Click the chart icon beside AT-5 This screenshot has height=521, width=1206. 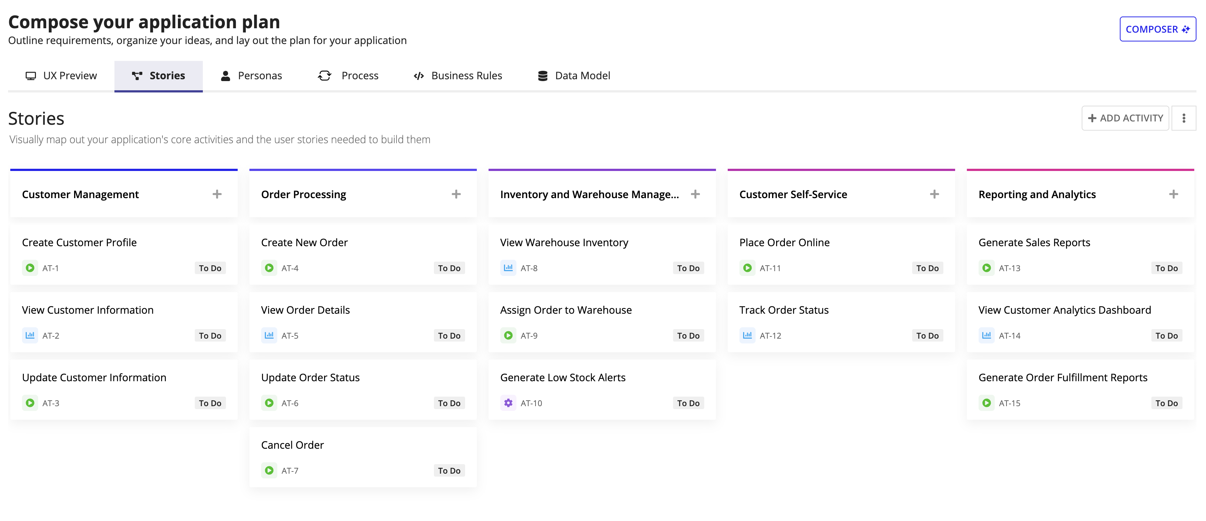click(x=269, y=335)
